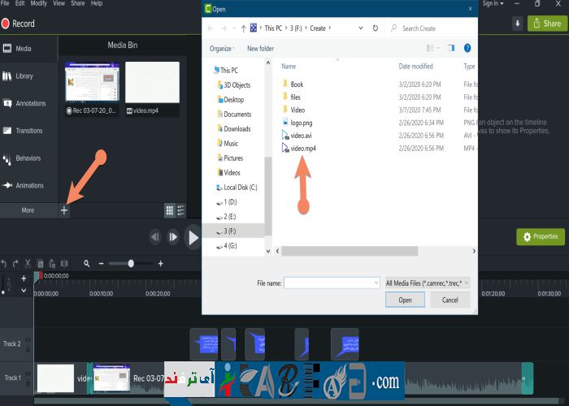Open the All Media Files type dropdown
This screenshot has width=569, height=406.
pyautogui.click(x=427, y=283)
